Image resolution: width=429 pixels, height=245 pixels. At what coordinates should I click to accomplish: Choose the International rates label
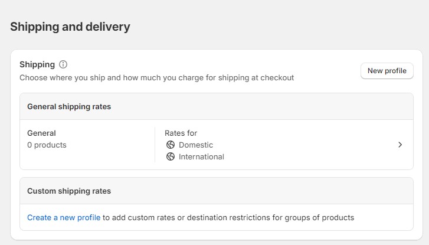[201, 156]
